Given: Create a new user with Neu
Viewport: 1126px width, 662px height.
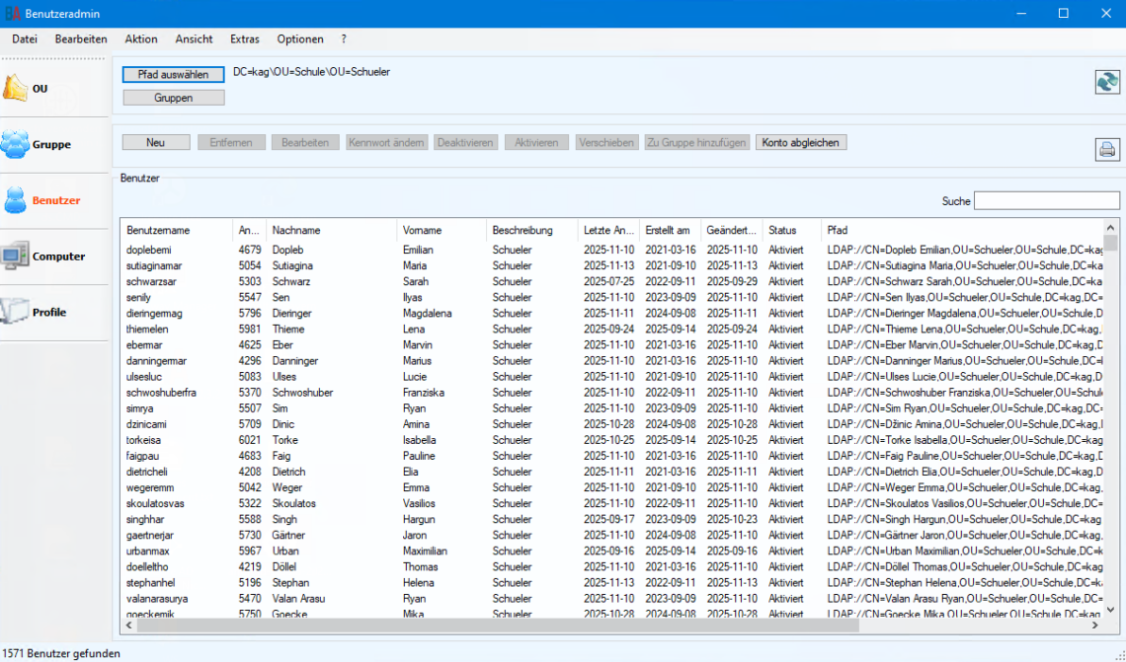Looking at the screenshot, I should [156, 143].
